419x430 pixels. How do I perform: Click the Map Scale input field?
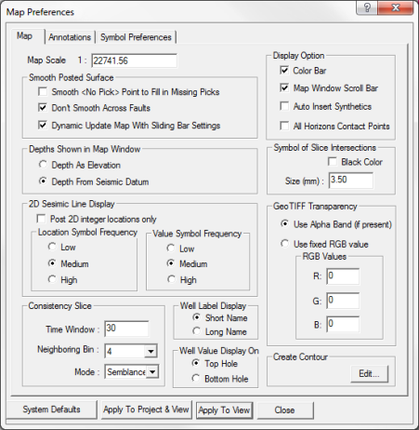coord(135,60)
